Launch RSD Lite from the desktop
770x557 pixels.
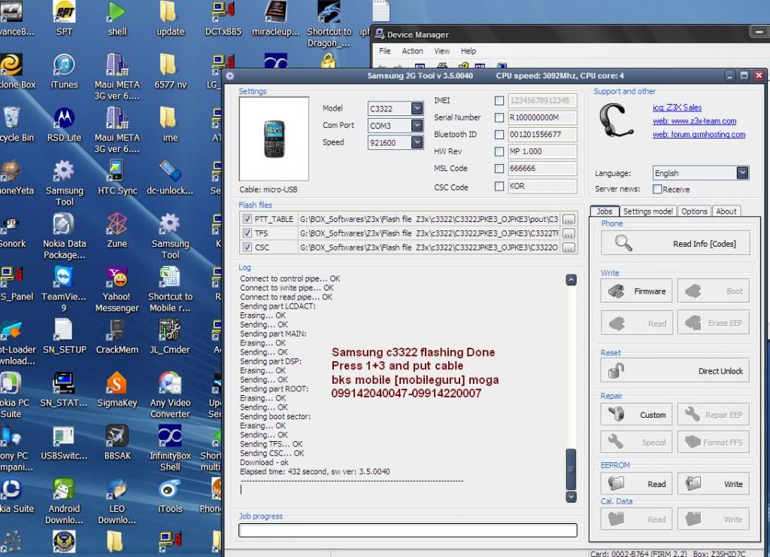click(64, 124)
